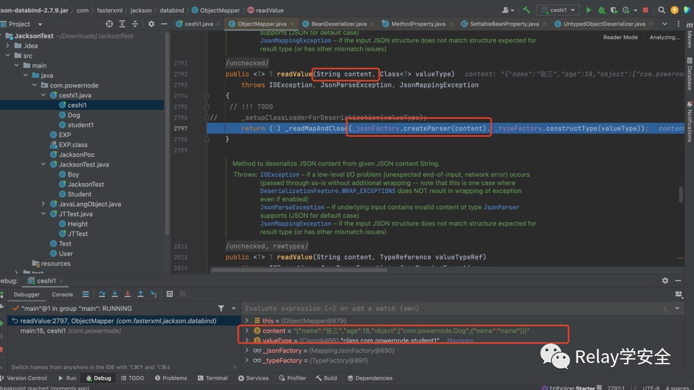Open Problems tool window
694x390 pixels.
(x=171, y=378)
